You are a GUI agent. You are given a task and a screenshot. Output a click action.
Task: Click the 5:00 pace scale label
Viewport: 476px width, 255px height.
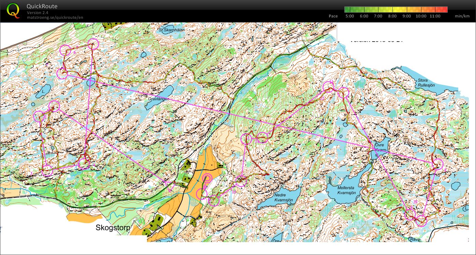[349, 16]
